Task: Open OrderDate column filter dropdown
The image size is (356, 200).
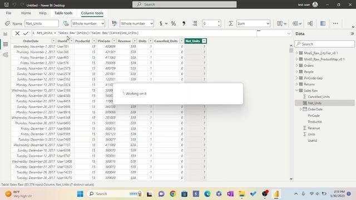Action: [53, 41]
